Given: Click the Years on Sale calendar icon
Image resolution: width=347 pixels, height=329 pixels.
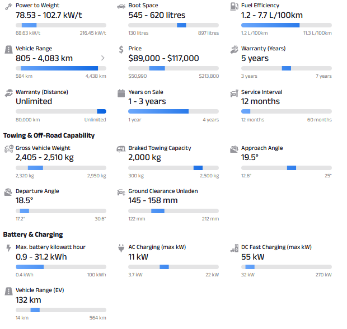Looking at the screenshot, I should tap(121, 93).
